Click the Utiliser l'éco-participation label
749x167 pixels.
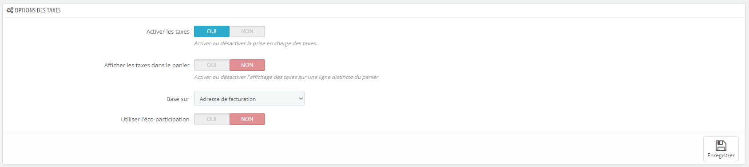[x=155, y=120]
